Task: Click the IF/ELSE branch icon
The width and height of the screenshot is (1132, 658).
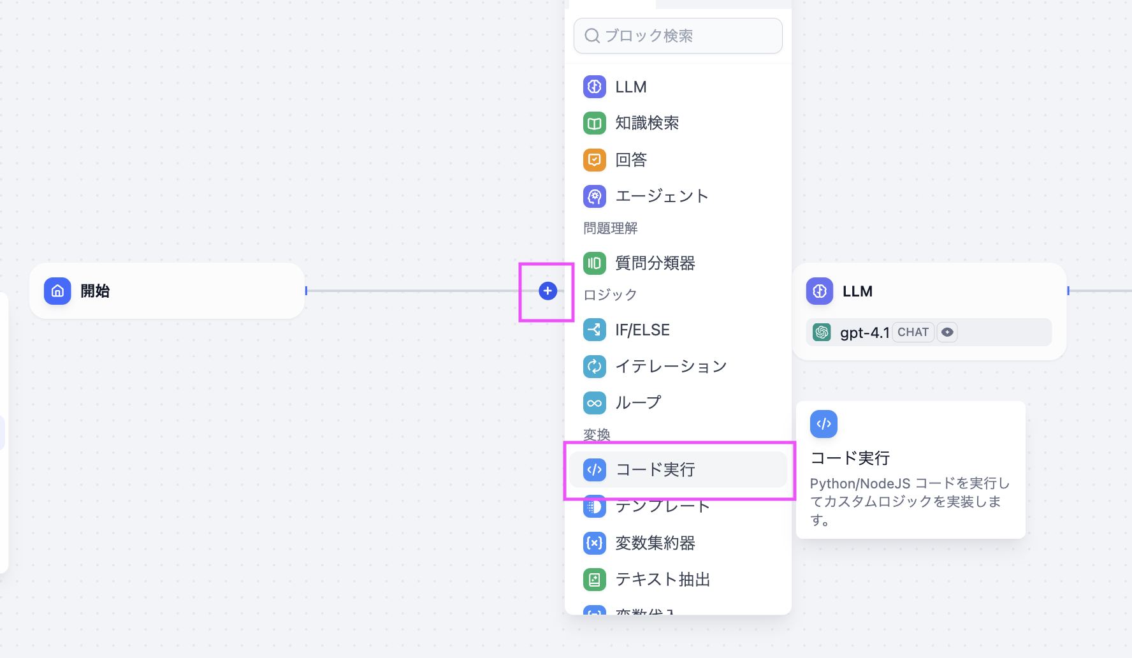Action: click(594, 330)
